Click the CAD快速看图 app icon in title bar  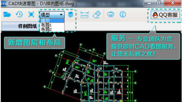point(4,4)
